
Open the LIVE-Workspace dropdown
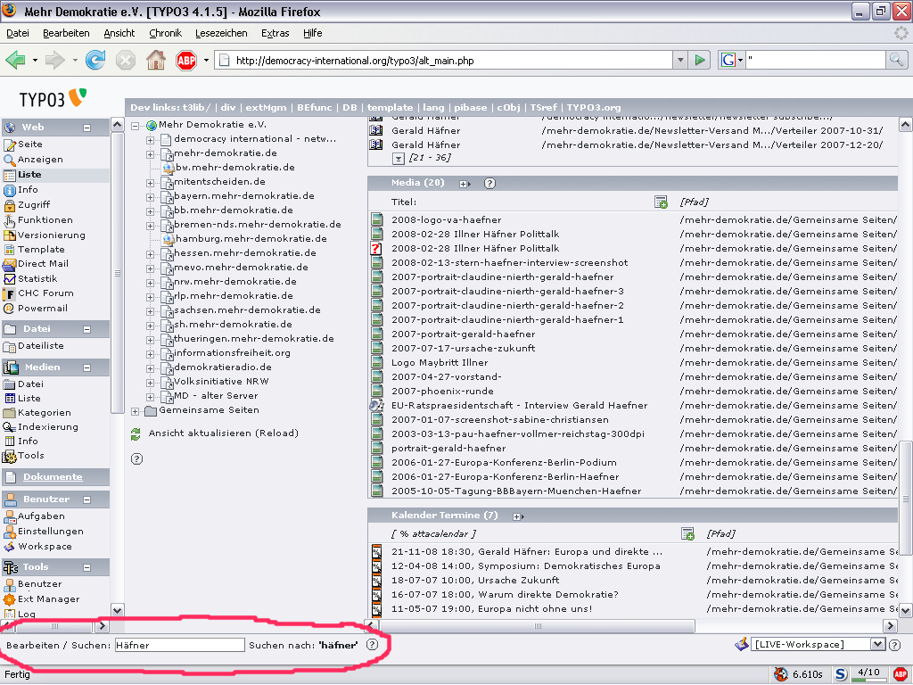(x=877, y=644)
